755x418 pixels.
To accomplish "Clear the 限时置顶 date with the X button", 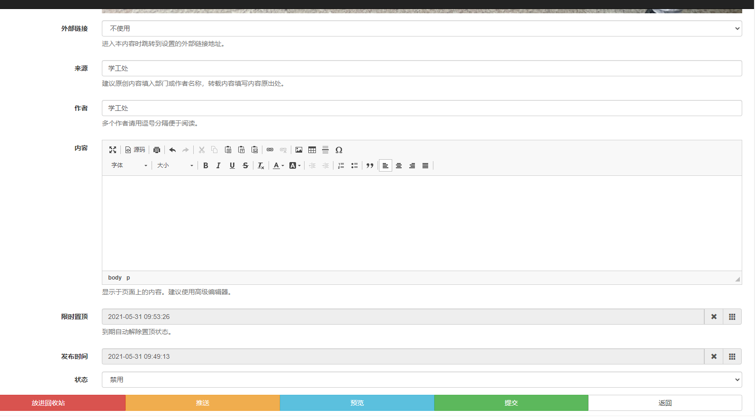I will (x=714, y=317).
